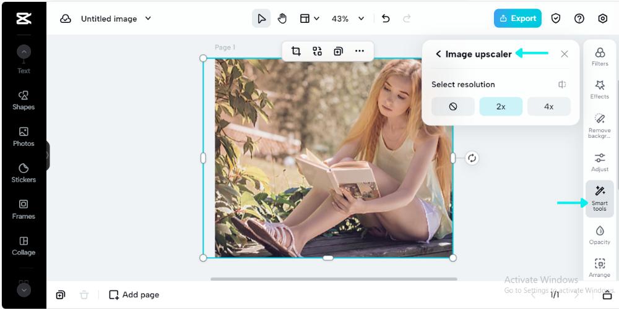Screen dimensions: 619x309
Task: Click the CapCut logo icon
Action: 24,18
